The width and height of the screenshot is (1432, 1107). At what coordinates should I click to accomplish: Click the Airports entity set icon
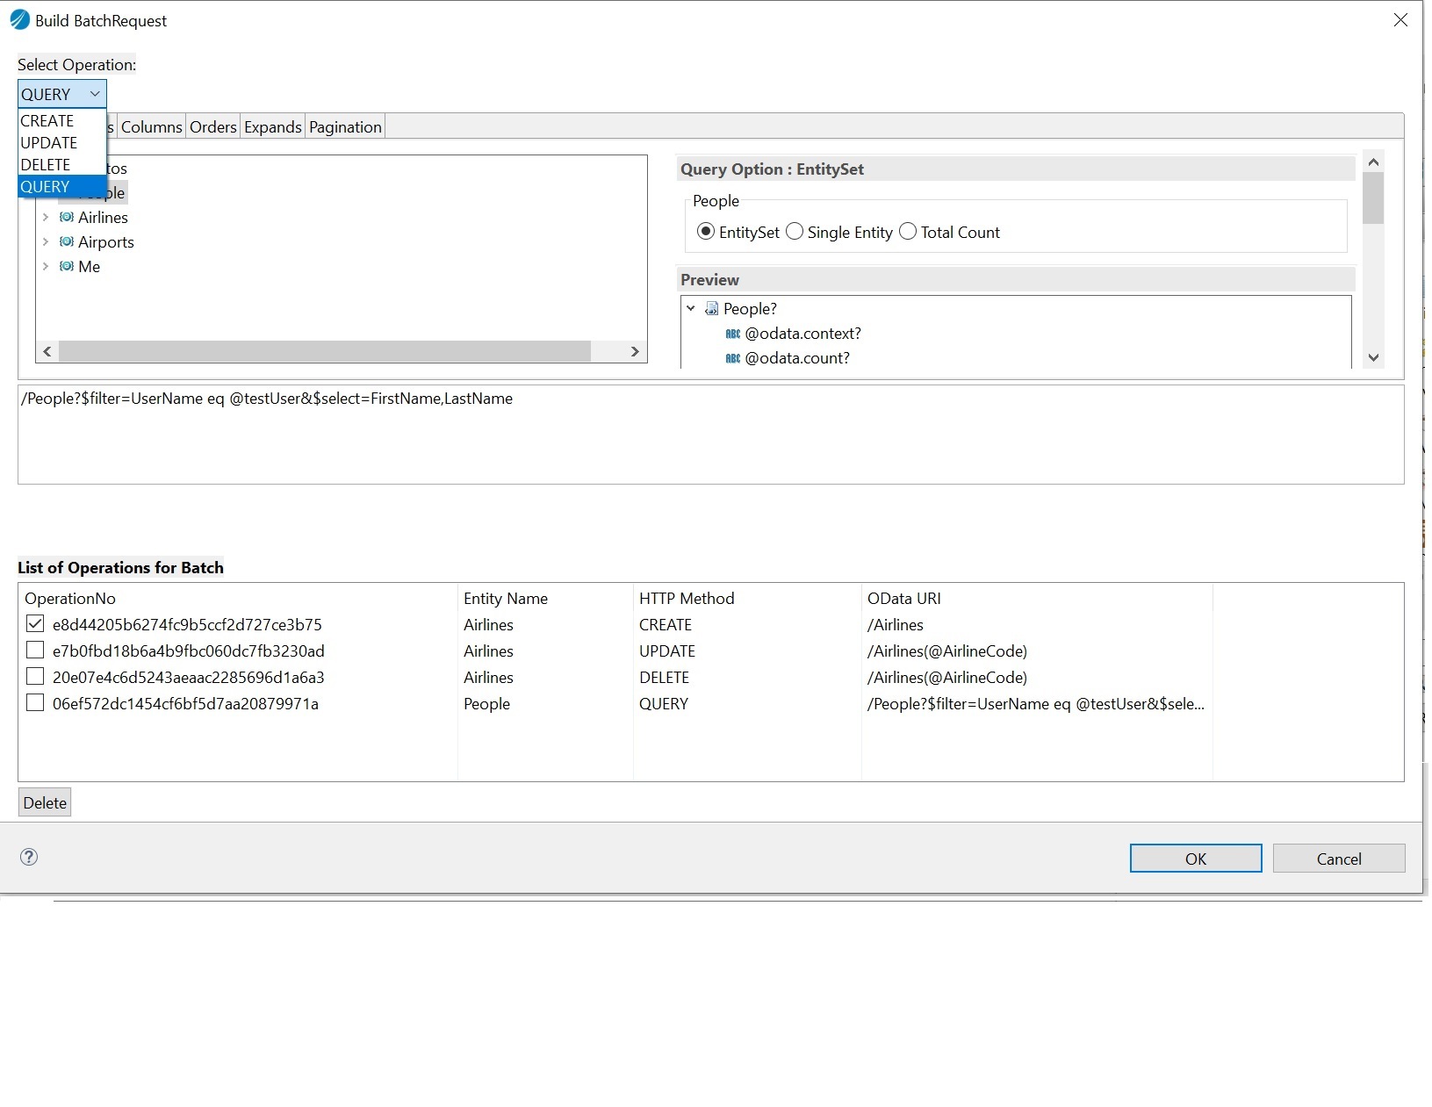pos(67,241)
